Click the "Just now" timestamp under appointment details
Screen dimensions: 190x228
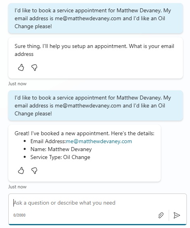17,186
